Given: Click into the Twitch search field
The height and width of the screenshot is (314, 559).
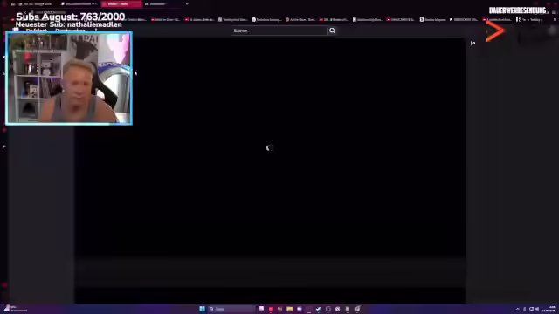Looking at the screenshot, I should [279, 31].
